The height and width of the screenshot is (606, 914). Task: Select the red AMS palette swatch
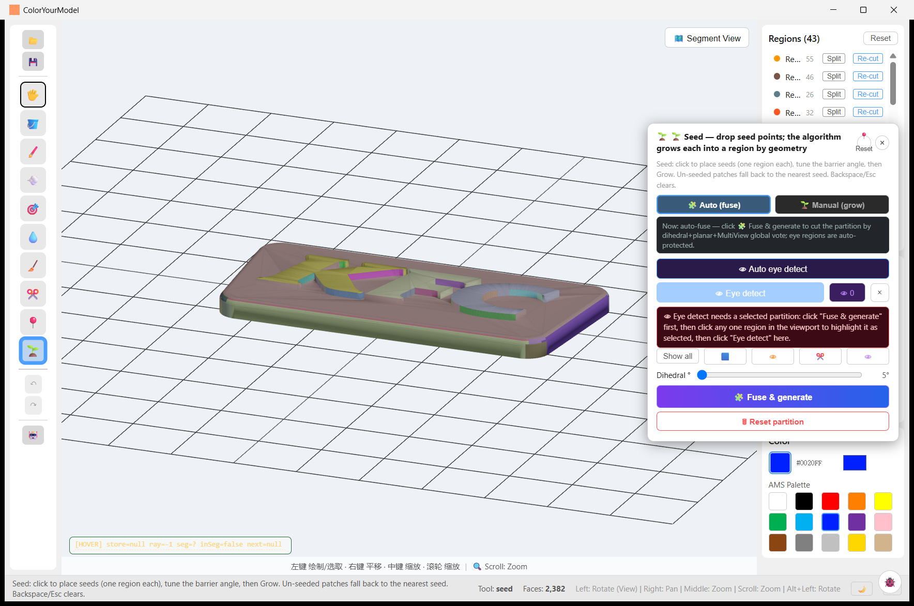(x=830, y=501)
